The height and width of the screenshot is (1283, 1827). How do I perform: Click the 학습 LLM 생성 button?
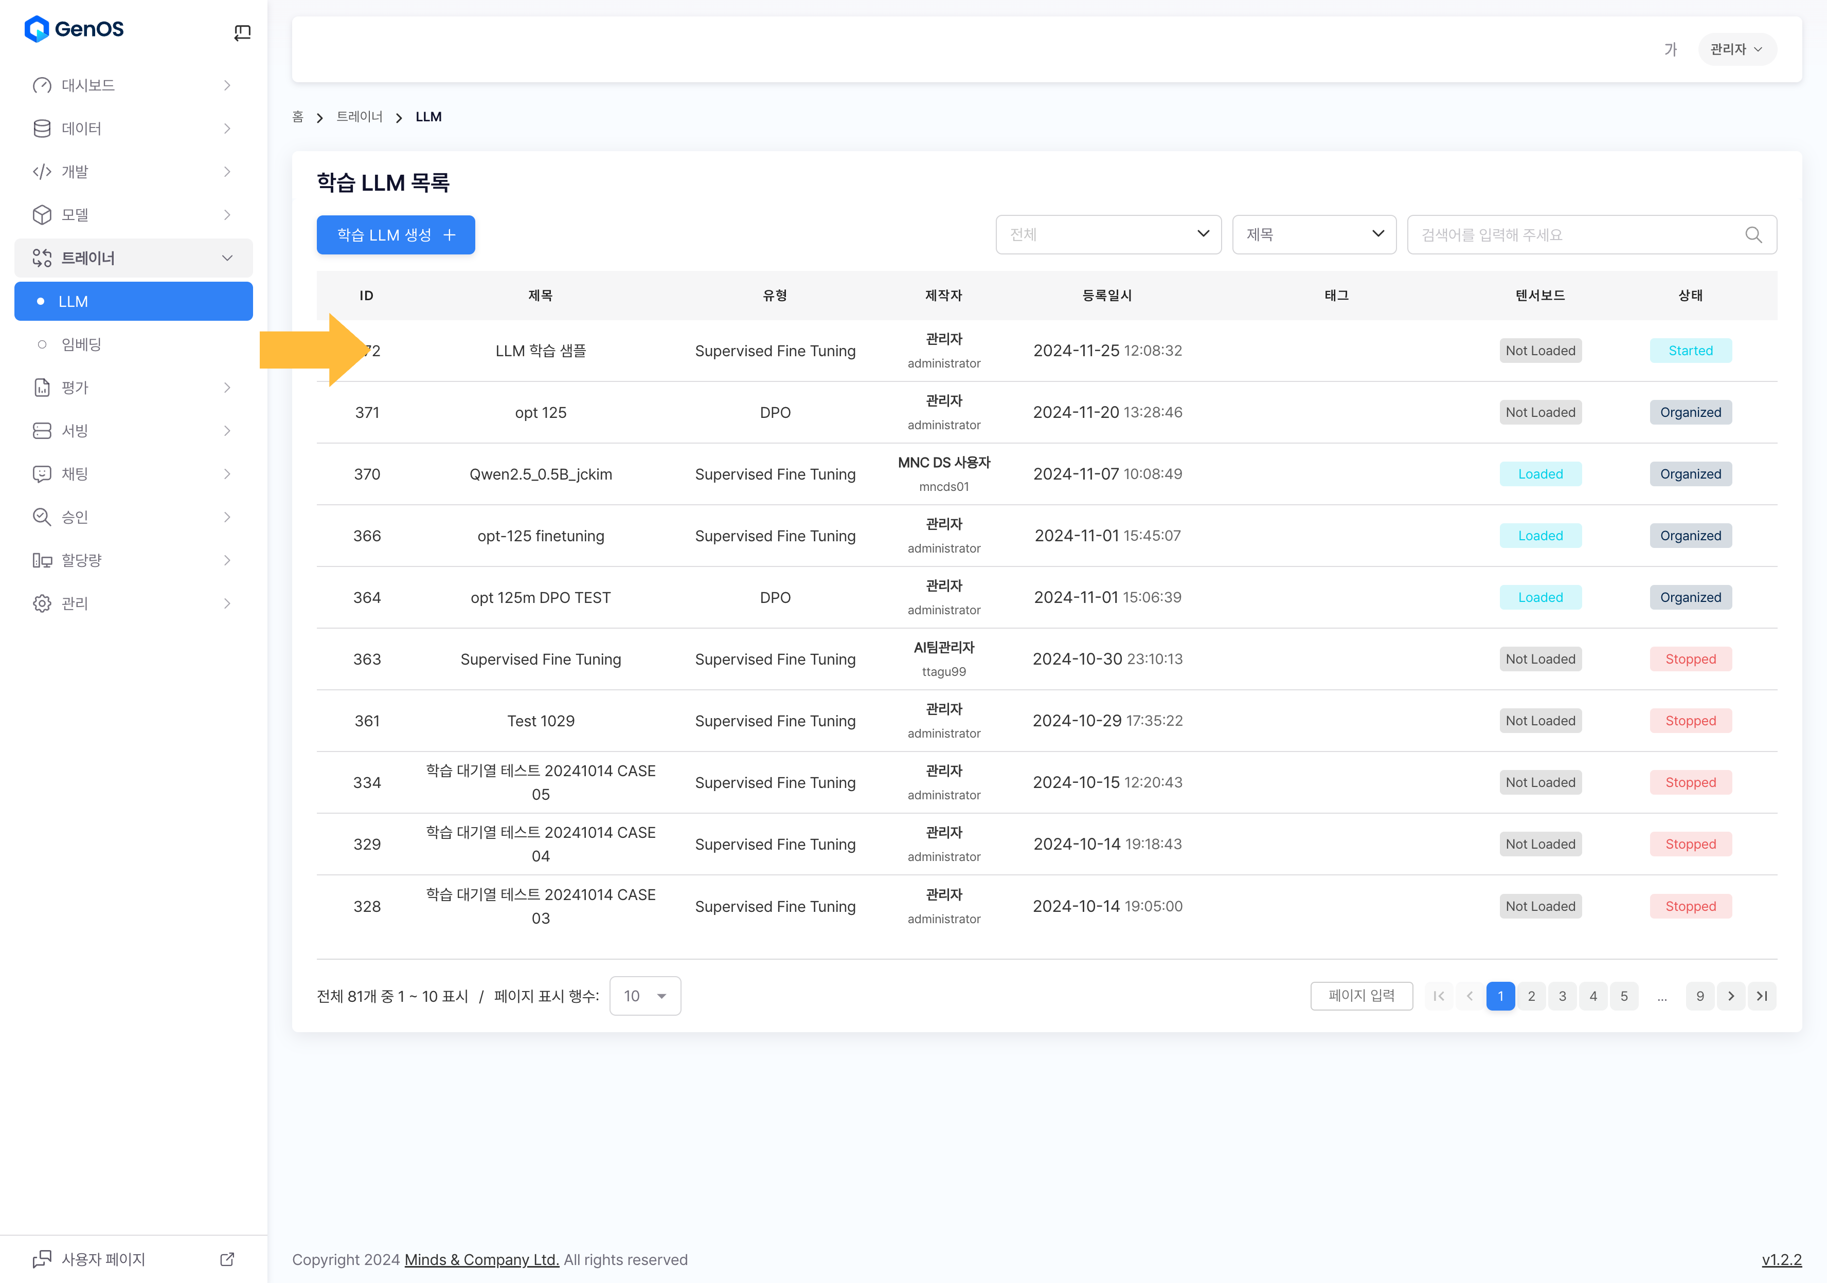(x=396, y=234)
